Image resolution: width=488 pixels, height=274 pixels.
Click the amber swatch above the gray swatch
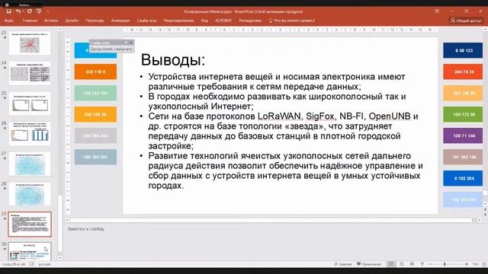(x=95, y=114)
